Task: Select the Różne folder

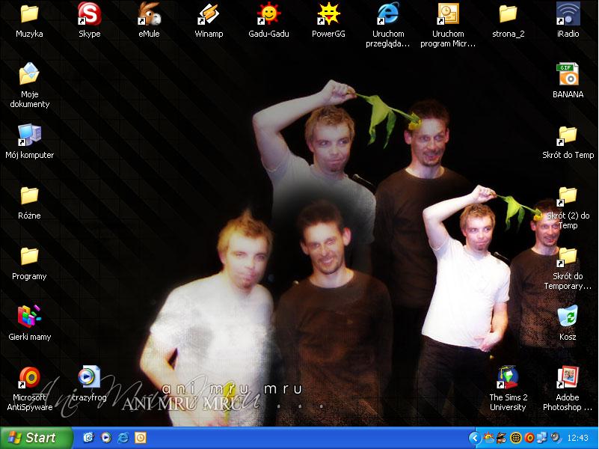Action: click(x=29, y=202)
